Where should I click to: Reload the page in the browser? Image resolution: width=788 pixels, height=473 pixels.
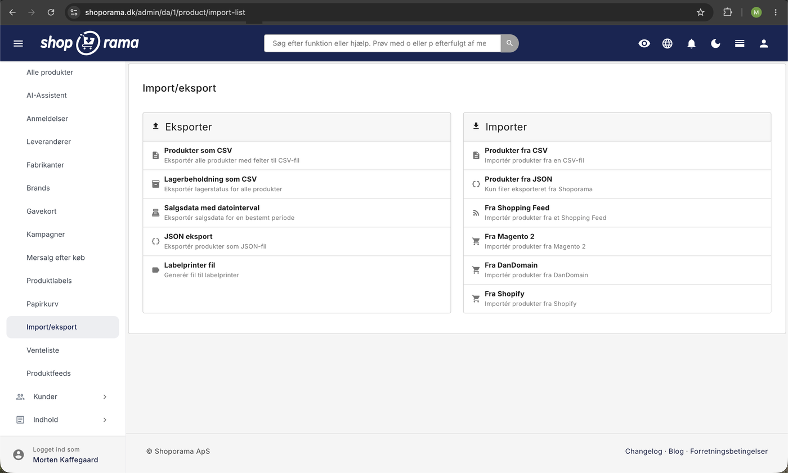[x=51, y=12]
